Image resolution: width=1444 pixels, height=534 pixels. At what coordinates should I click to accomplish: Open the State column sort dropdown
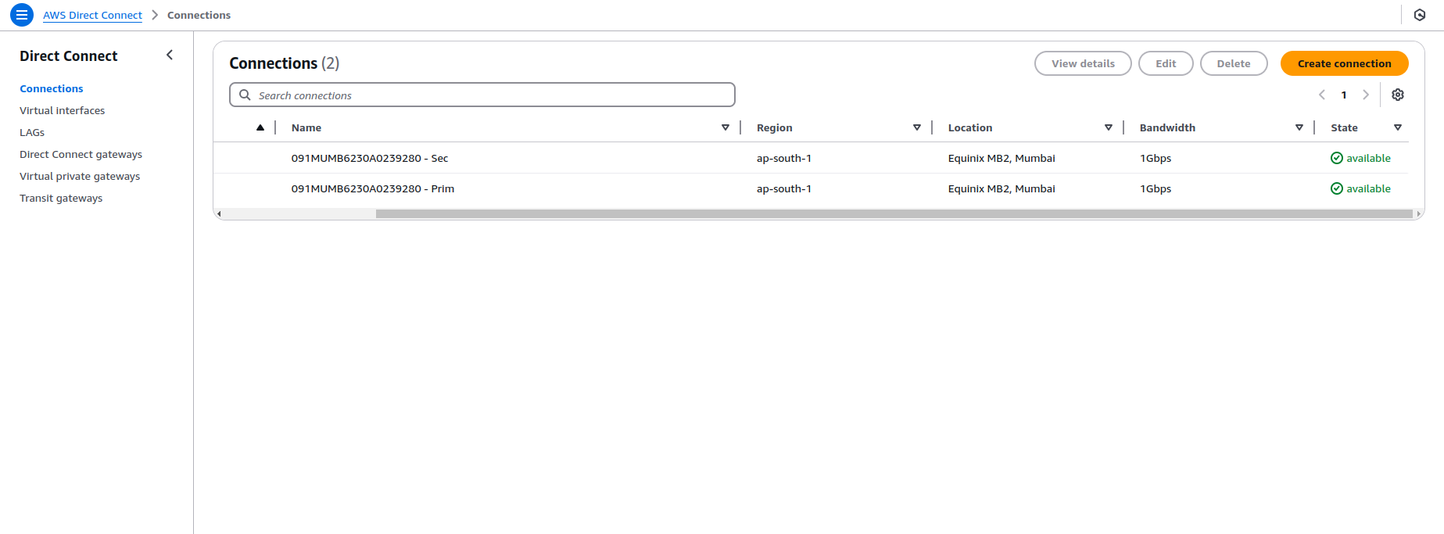pyautogui.click(x=1398, y=127)
